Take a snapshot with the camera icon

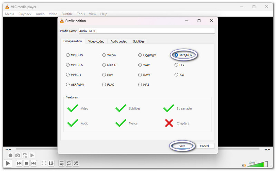point(18,156)
